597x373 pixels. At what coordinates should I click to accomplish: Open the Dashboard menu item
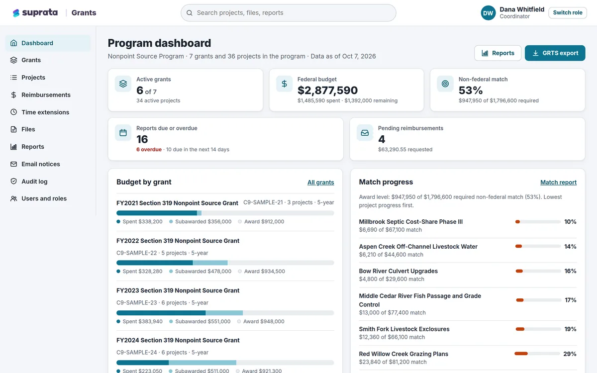point(48,43)
